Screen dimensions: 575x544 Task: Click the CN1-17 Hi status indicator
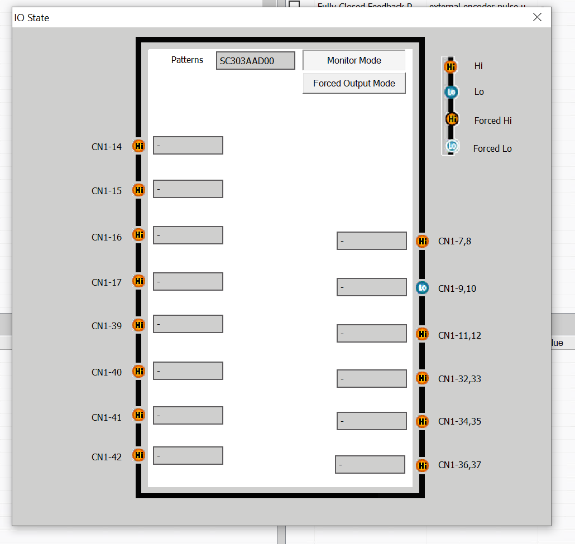(138, 281)
